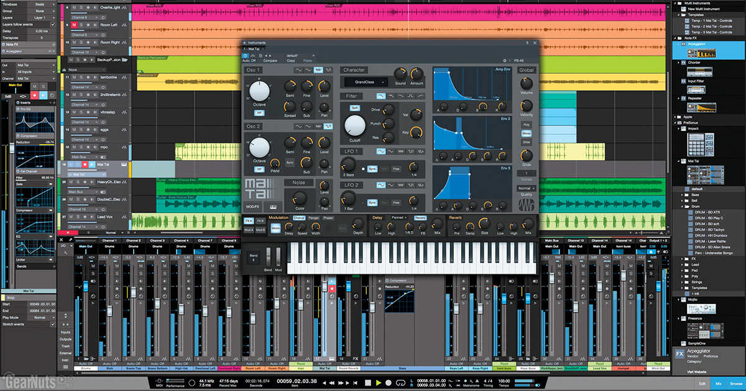
Task: Switch to the FX B tab
Action: click(261, 220)
